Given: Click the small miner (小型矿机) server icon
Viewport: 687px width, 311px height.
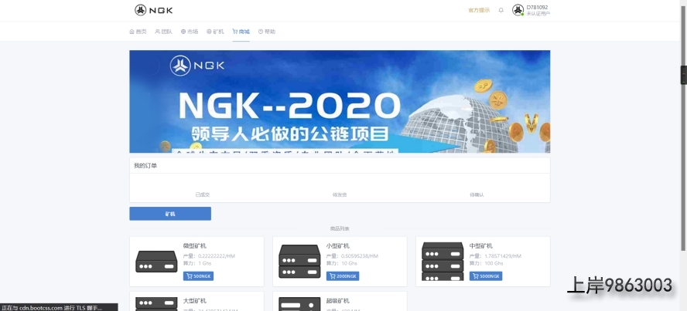Looking at the screenshot, I should pos(299,261).
